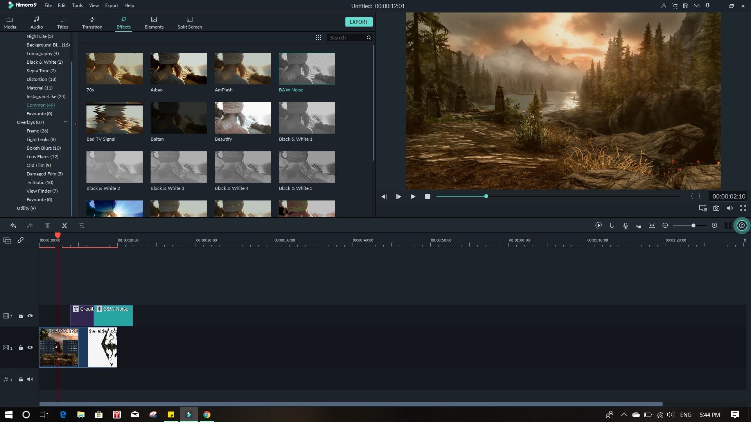This screenshot has width=751, height=422.
Task: Select the stabilization icon in toolbar
Action: click(x=612, y=225)
